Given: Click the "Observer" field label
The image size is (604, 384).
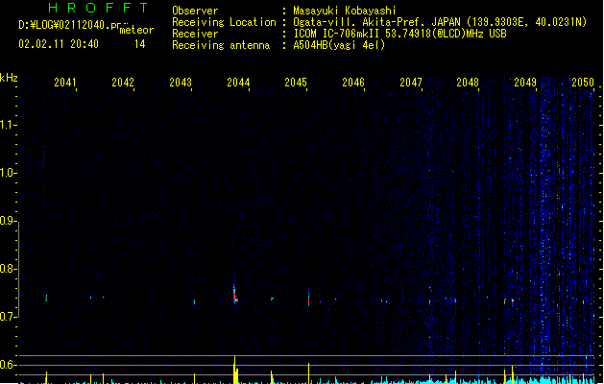Looking at the screenshot, I should click(195, 11).
